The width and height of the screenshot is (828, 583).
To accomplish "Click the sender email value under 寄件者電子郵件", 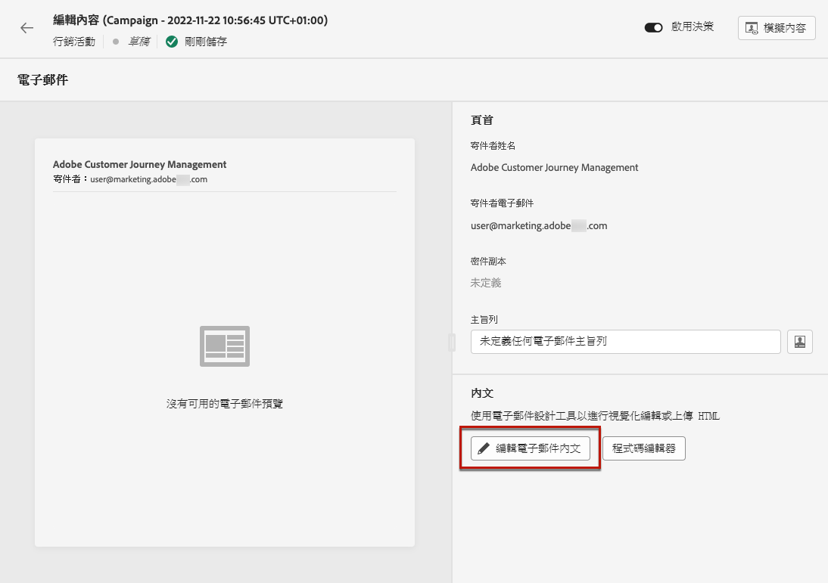I will pyautogui.click(x=539, y=226).
